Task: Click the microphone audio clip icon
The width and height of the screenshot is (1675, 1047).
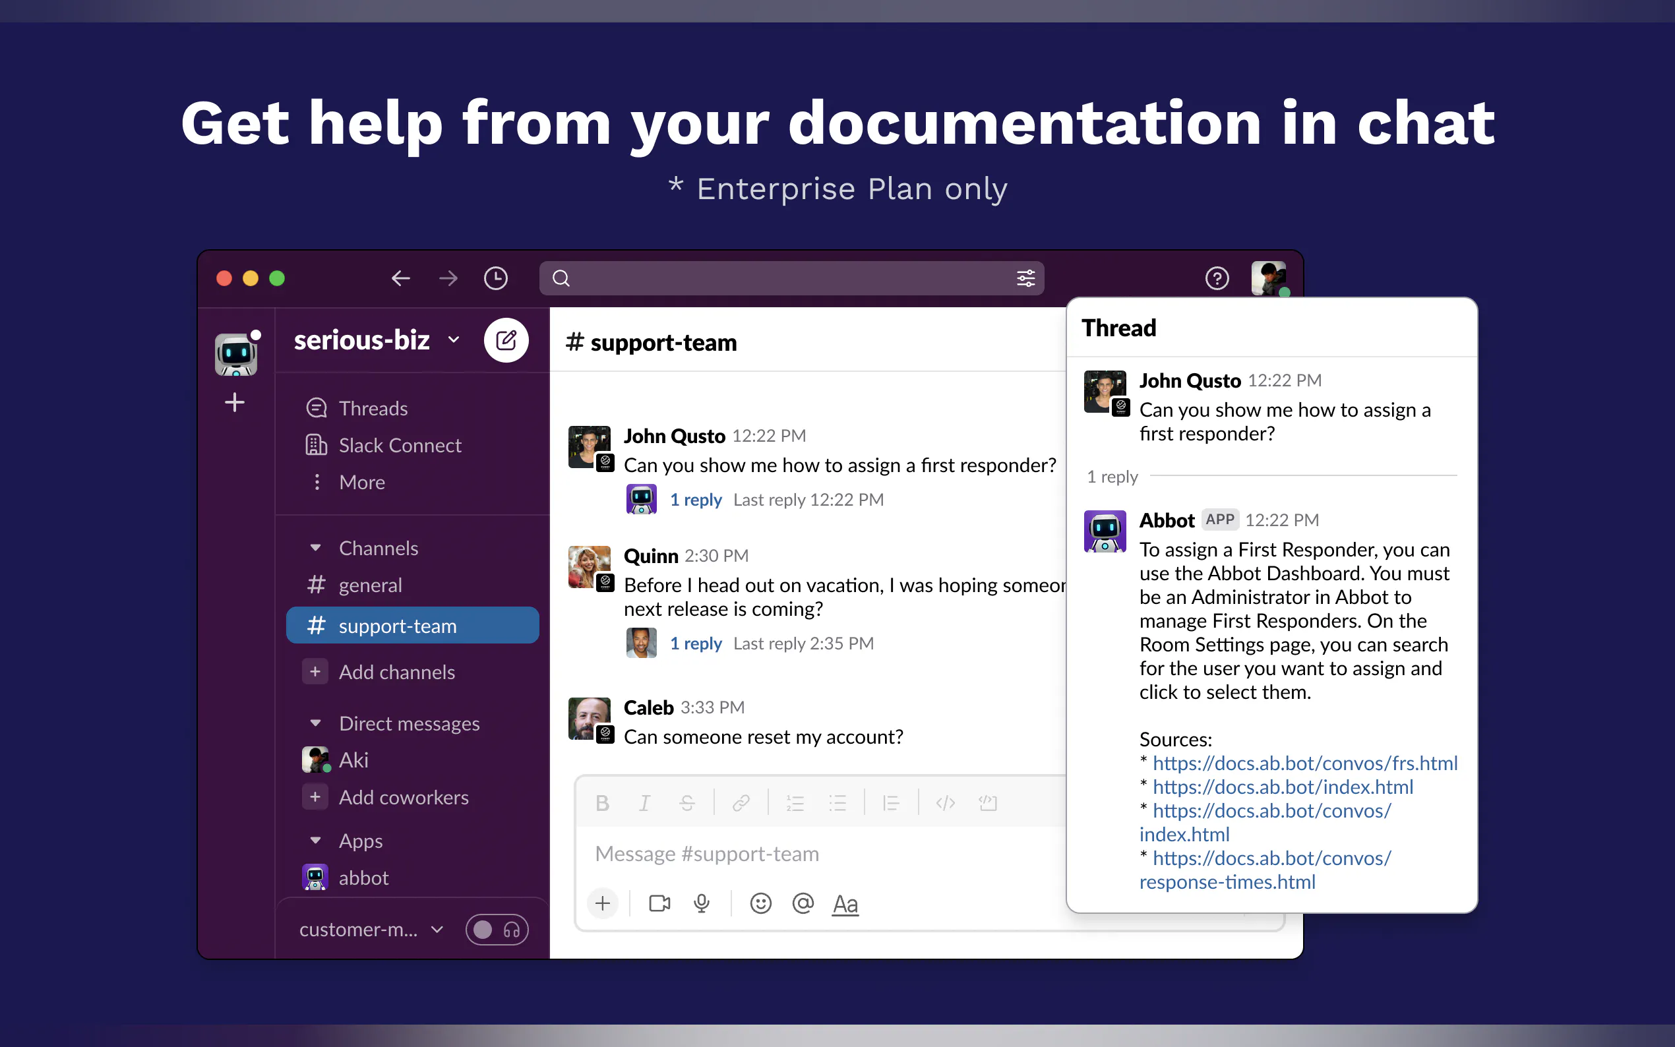Action: 702,903
